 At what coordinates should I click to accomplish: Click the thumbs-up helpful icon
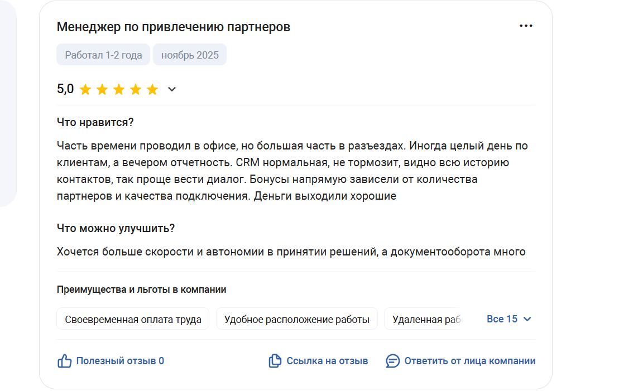point(65,361)
